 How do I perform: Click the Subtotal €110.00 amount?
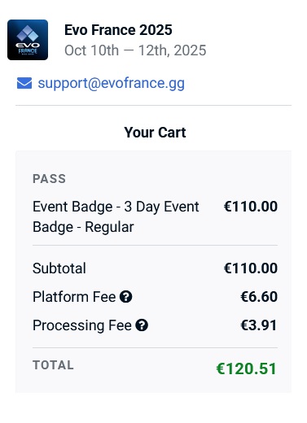251,268
